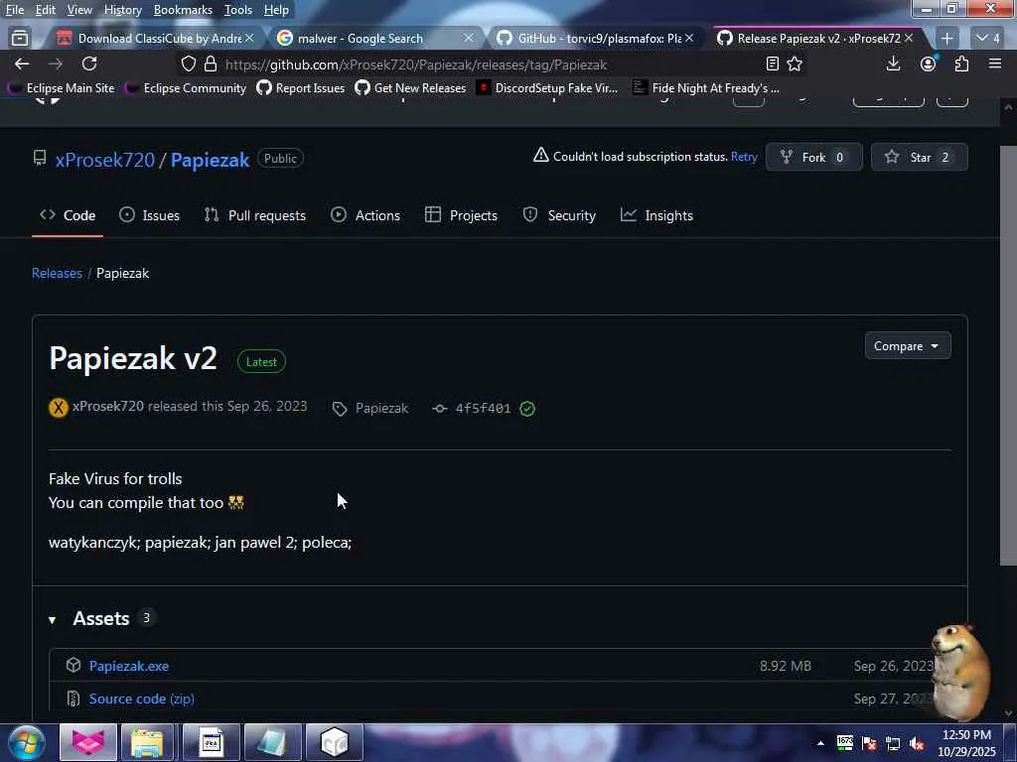Open the Edit menu

pyautogui.click(x=45, y=10)
